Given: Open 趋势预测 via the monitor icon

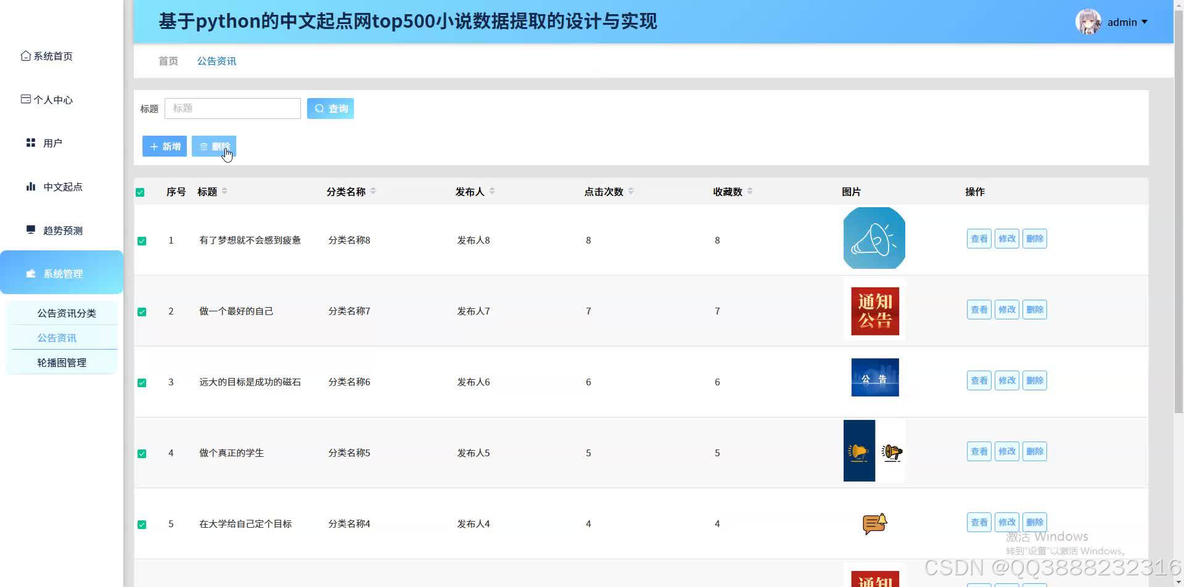Looking at the screenshot, I should coord(31,229).
